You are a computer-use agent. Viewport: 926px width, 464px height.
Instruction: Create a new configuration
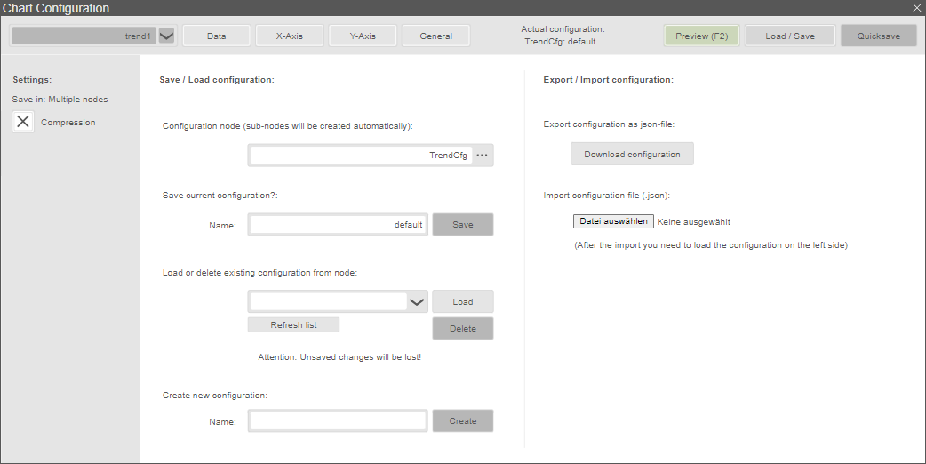pos(463,421)
